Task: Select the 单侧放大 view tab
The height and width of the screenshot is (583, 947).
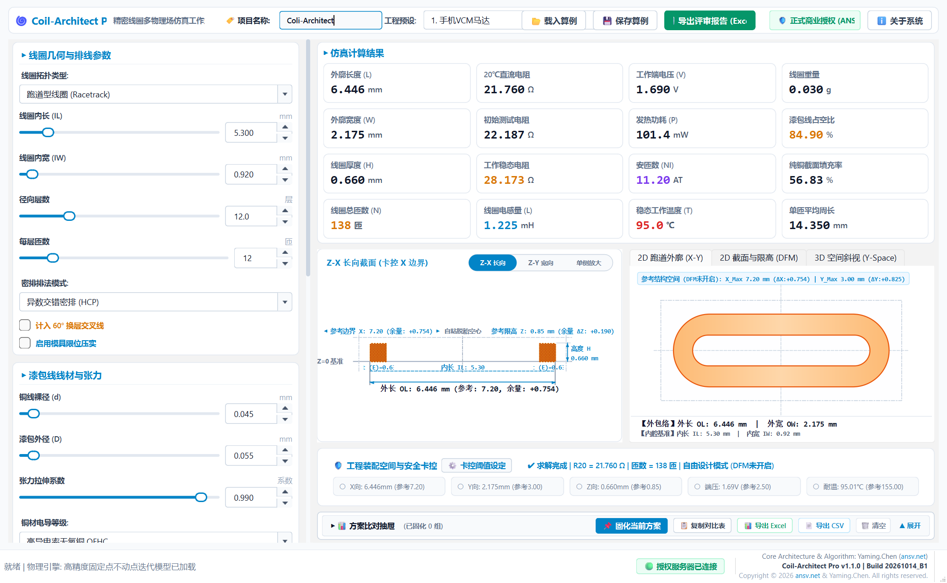Action: (588, 263)
